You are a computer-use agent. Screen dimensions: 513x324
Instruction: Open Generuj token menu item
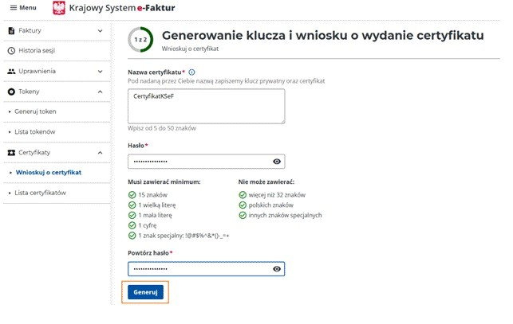36,111
